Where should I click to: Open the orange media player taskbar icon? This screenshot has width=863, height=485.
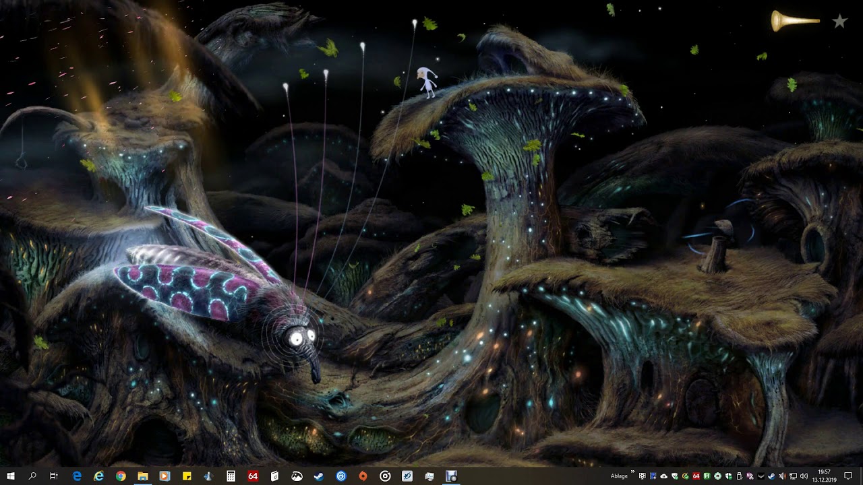click(x=165, y=476)
